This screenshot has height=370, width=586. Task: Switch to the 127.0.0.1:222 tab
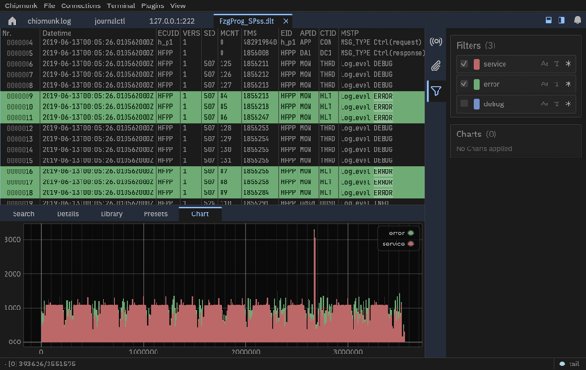coord(172,21)
